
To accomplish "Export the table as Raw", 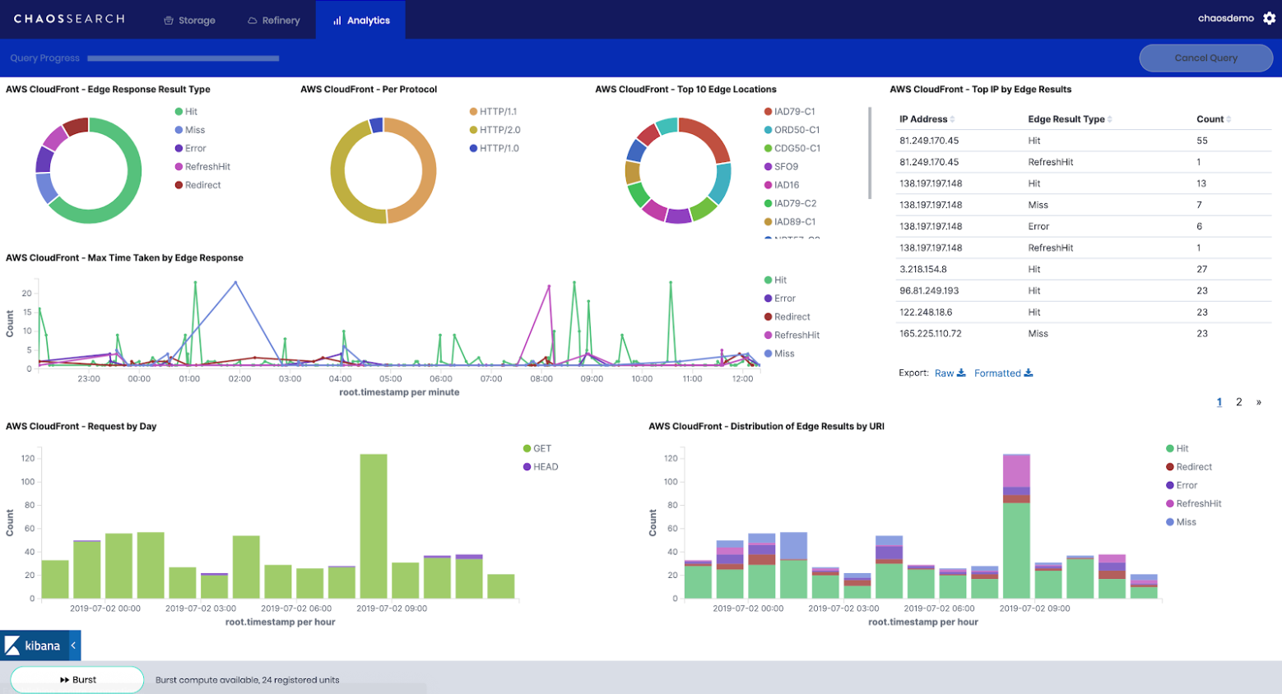I will [950, 373].
